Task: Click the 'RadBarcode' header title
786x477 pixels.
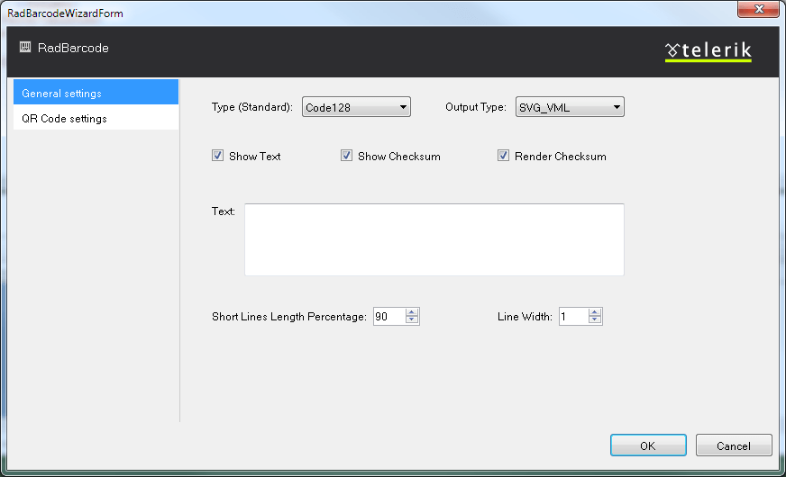Action: 73,48
